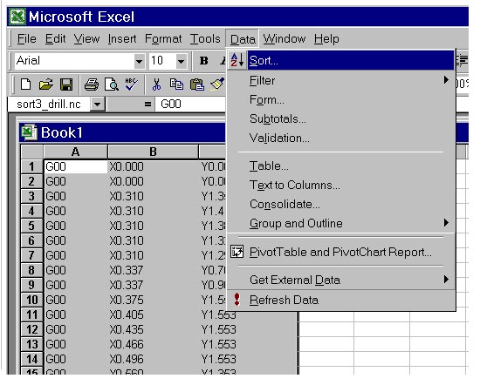
Task: Click the New workbook icon
Action: 25,84
